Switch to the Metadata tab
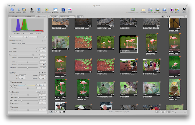The width and height of the screenshot is (195, 125). point(28,16)
